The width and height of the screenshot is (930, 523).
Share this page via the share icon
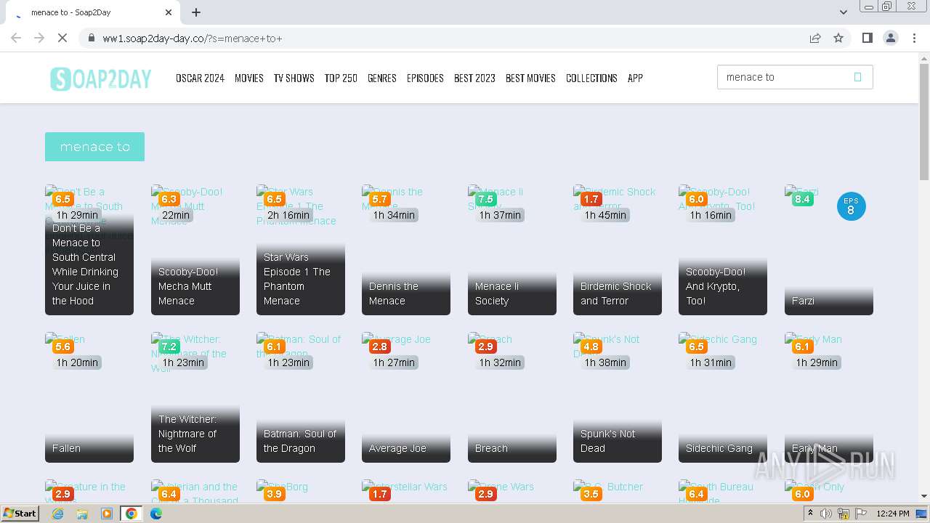[x=815, y=38]
